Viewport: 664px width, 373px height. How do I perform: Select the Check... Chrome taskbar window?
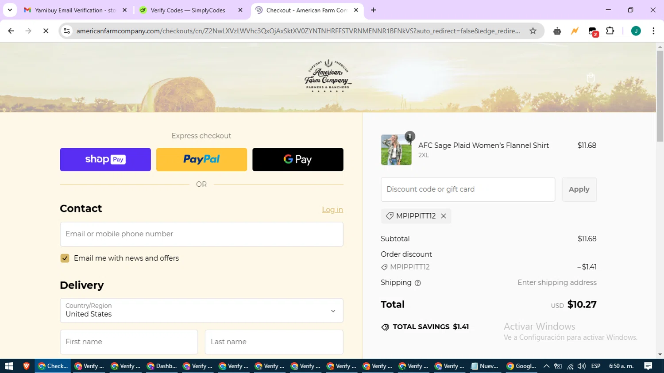(x=53, y=366)
